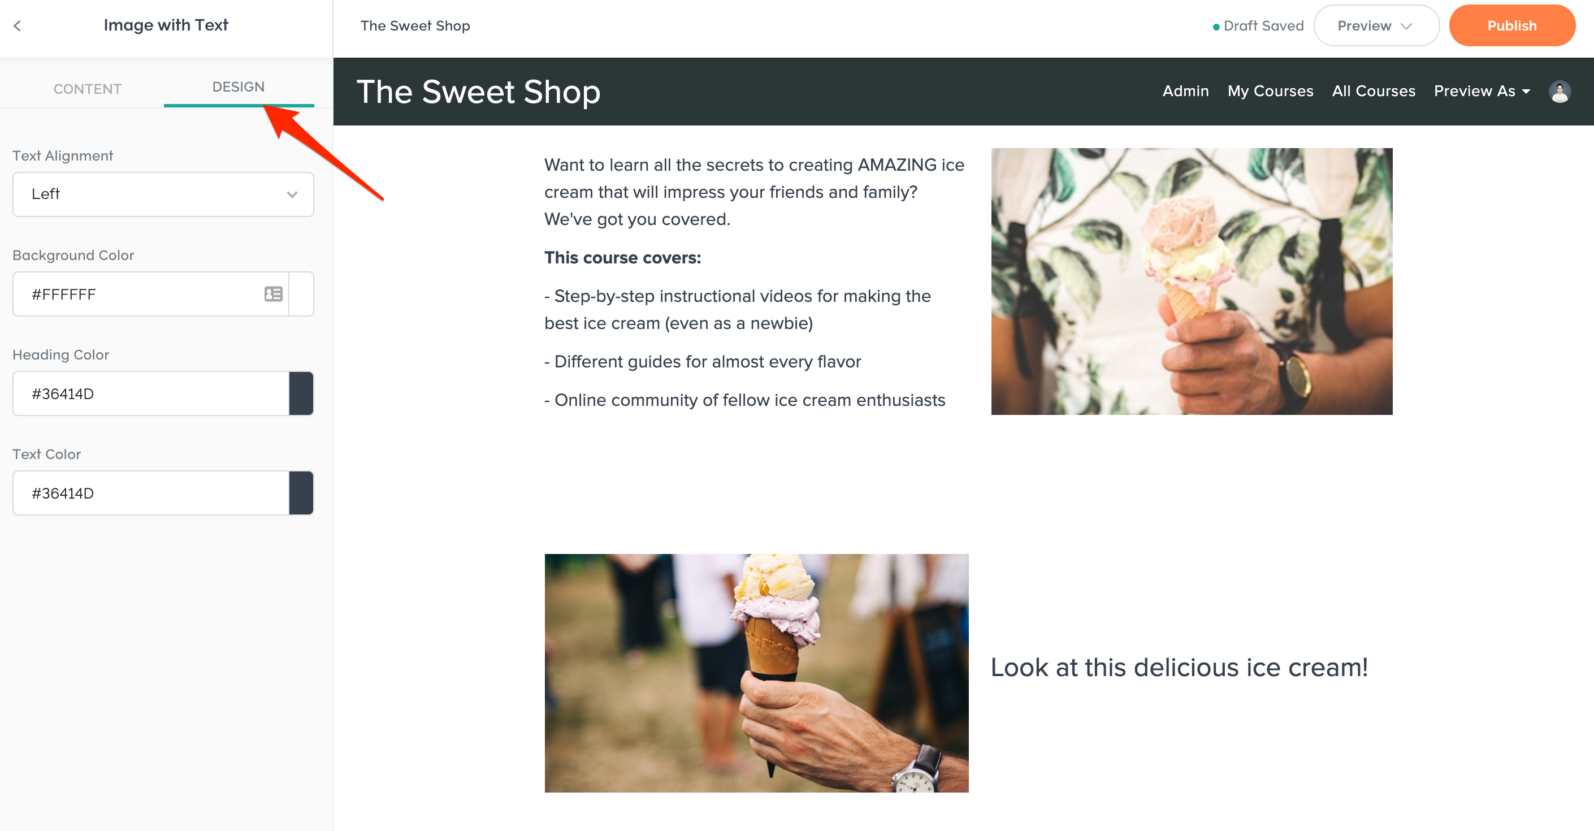Click the Heading Color hex field
The width and height of the screenshot is (1594, 831).
pyautogui.click(x=151, y=393)
